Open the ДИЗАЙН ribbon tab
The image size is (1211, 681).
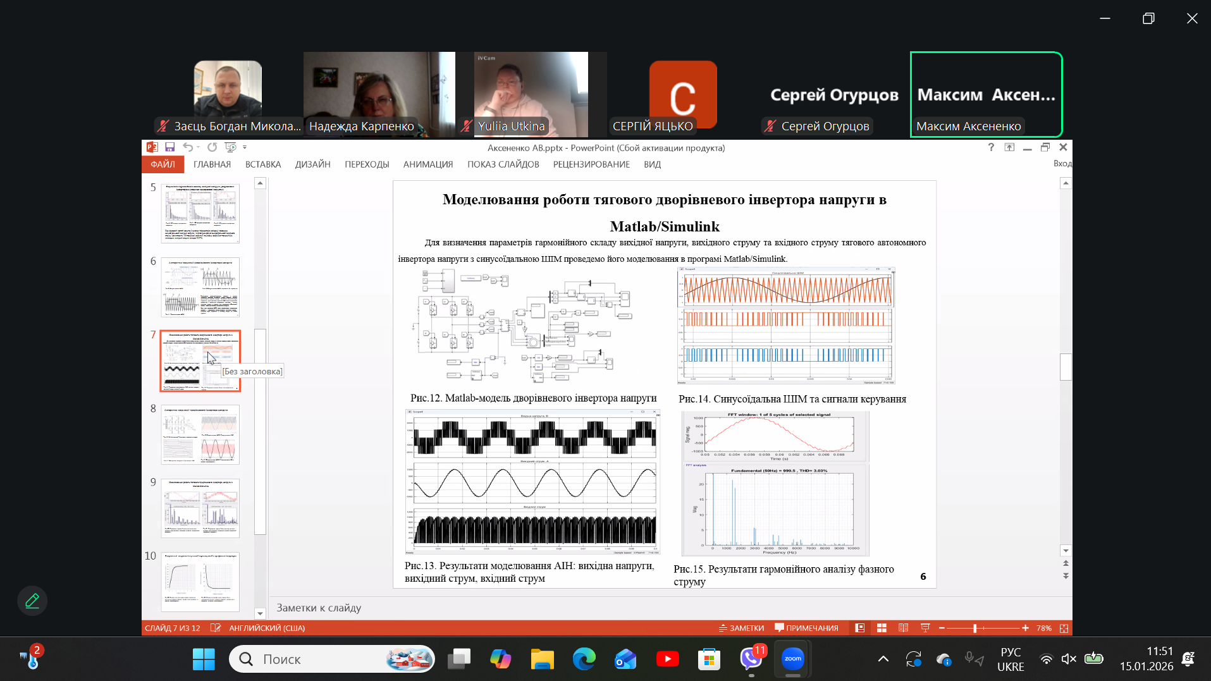pyautogui.click(x=312, y=164)
